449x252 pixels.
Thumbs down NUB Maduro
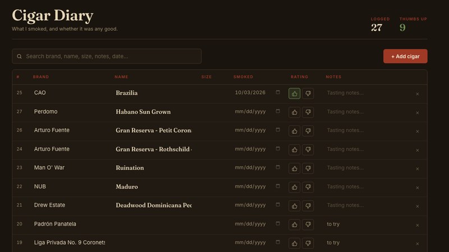[x=308, y=187]
